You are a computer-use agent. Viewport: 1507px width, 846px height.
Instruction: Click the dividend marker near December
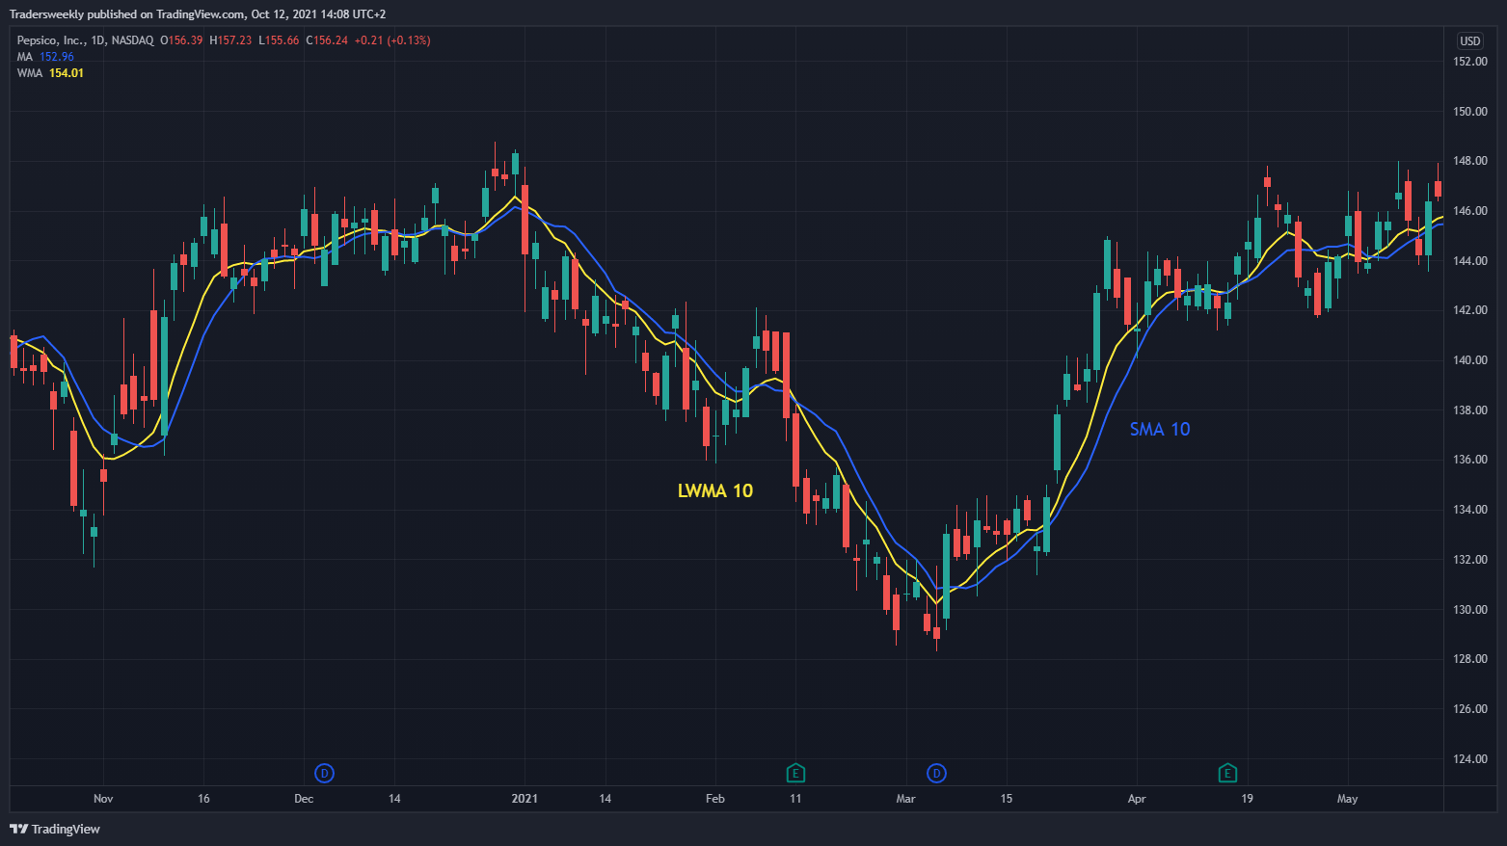coord(325,773)
